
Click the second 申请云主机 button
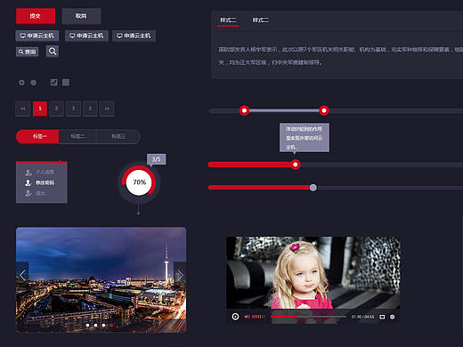pyautogui.click(x=86, y=36)
